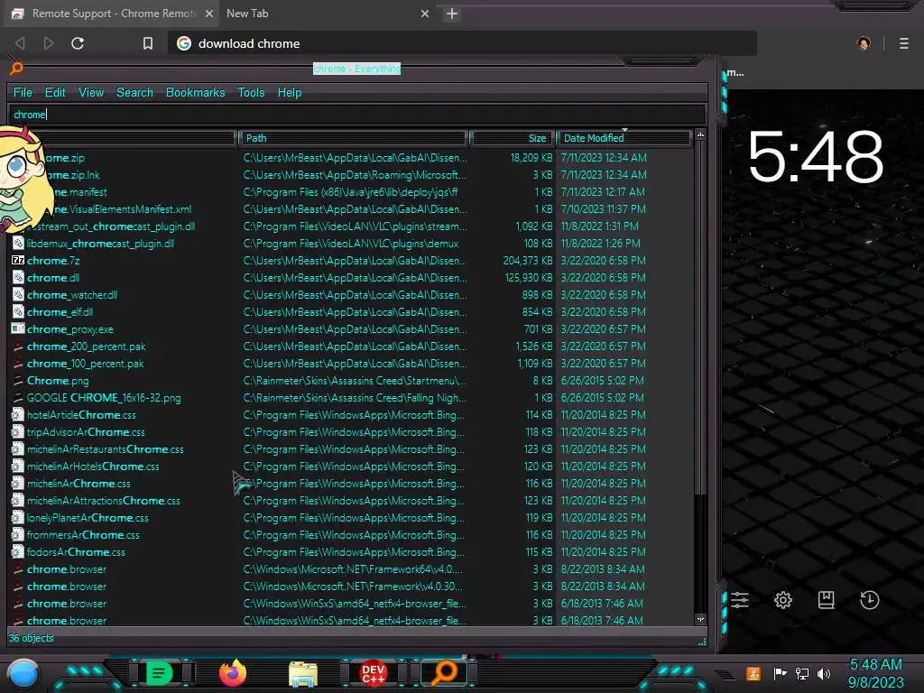Viewport: 924px width, 693px height.
Task: Switch to Everything search on taskbar
Action: click(x=444, y=673)
